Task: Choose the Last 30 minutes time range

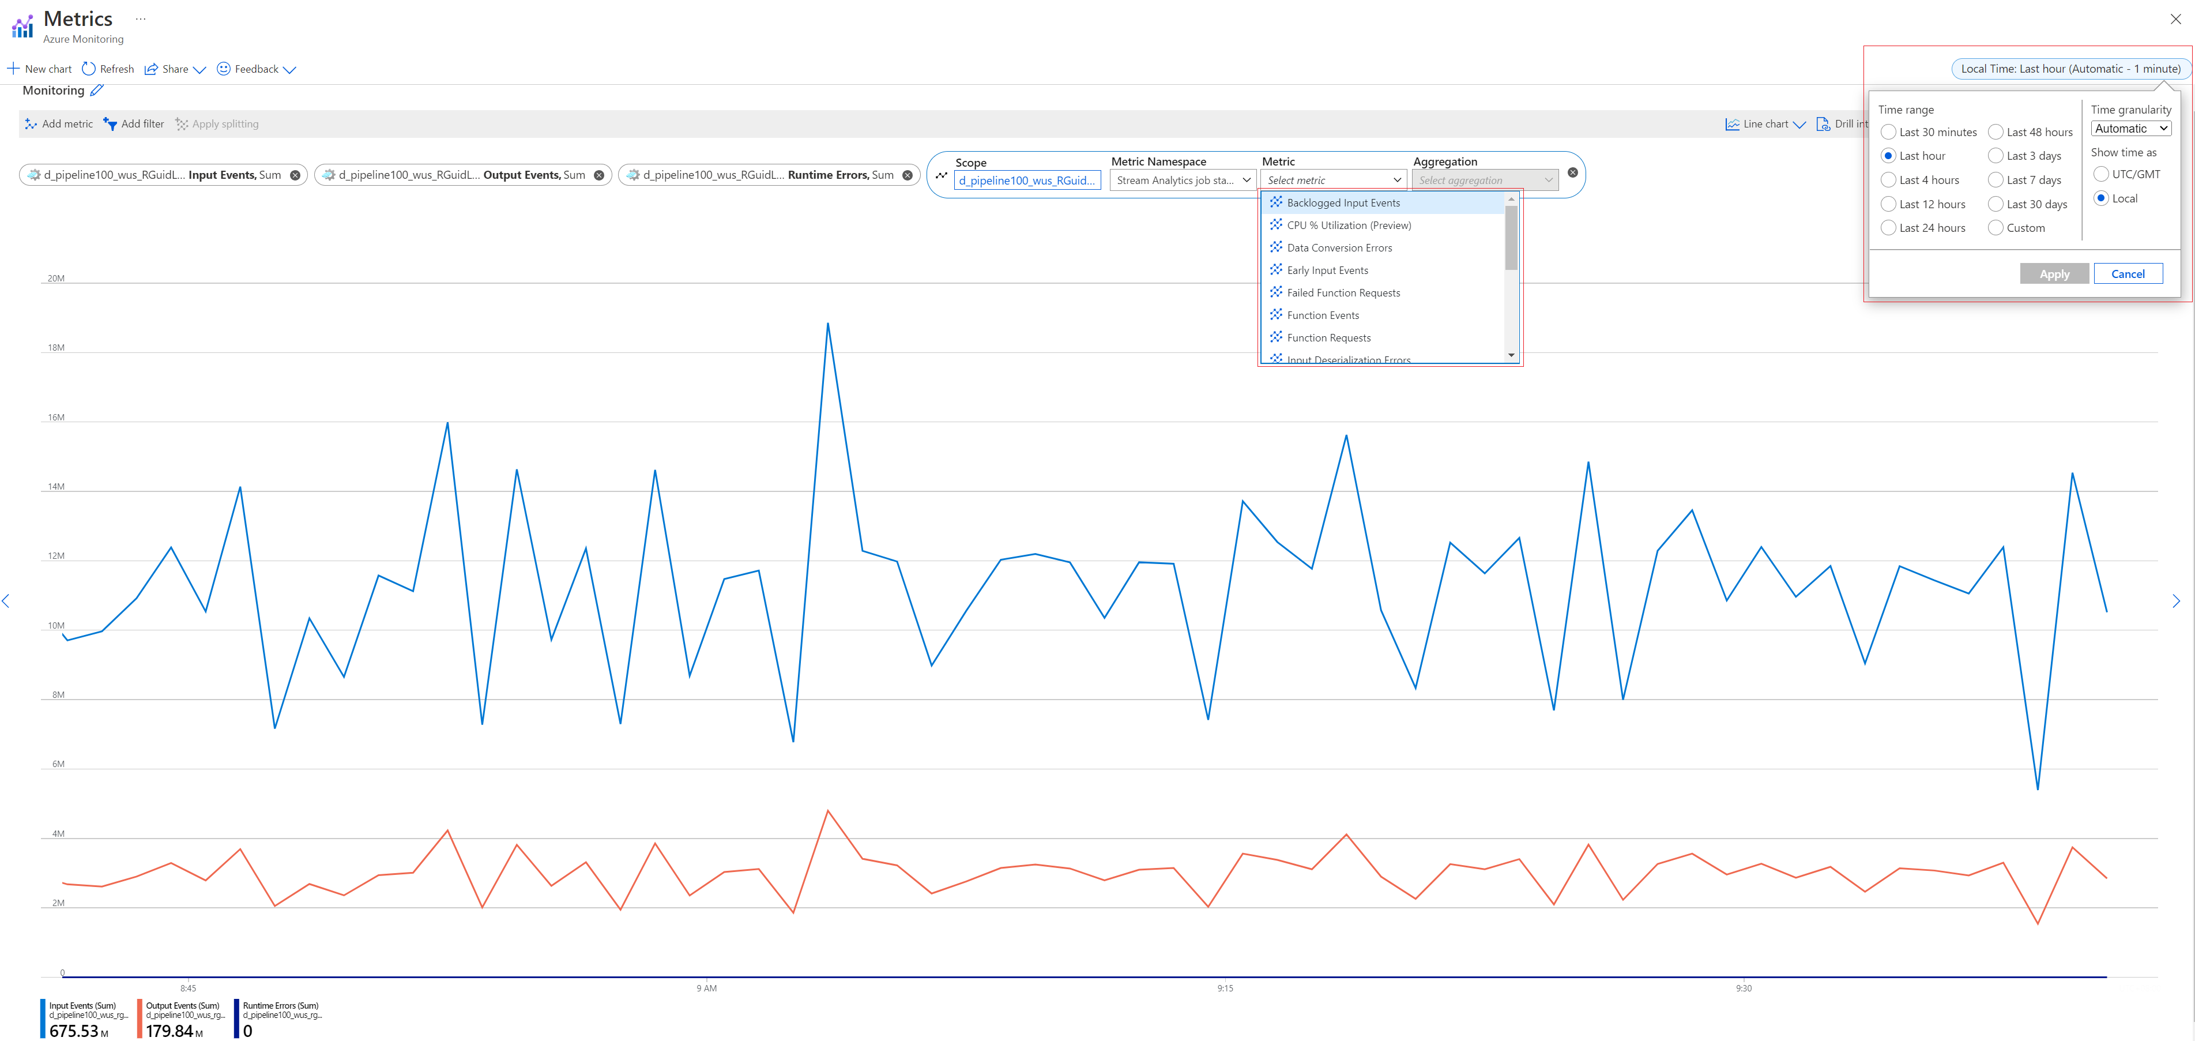Action: pos(1888,132)
